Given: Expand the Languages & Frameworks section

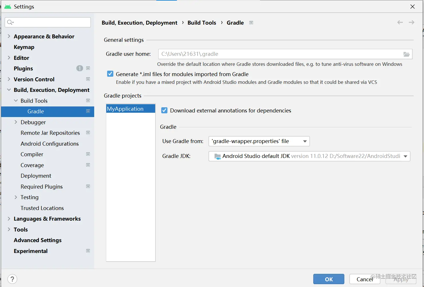Looking at the screenshot, I should click(x=9, y=218).
